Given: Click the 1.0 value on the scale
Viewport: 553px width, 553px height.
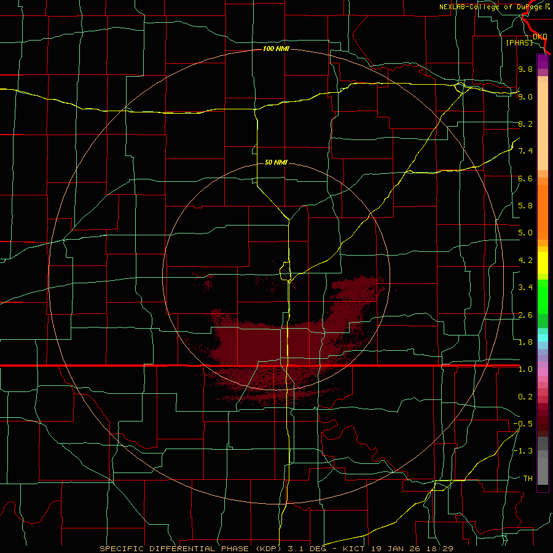Looking at the screenshot, I should [x=525, y=369].
